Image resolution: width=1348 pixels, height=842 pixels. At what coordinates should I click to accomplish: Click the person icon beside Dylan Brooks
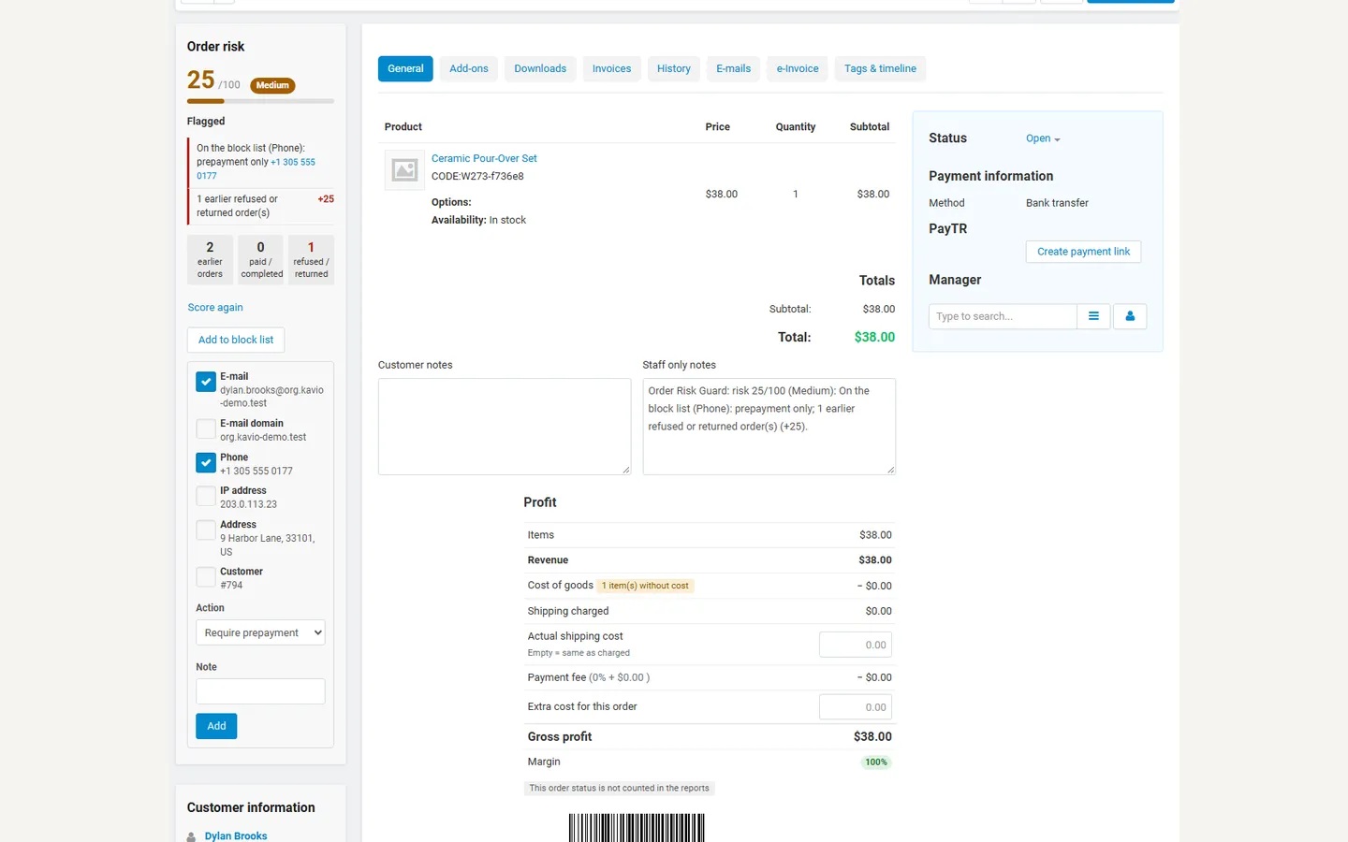(x=192, y=836)
